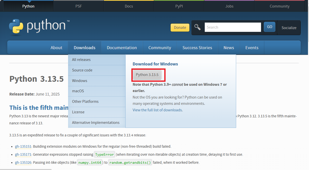Select Source code menu entry
The width and height of the screenshot is (309, 170).
(82, 70)
